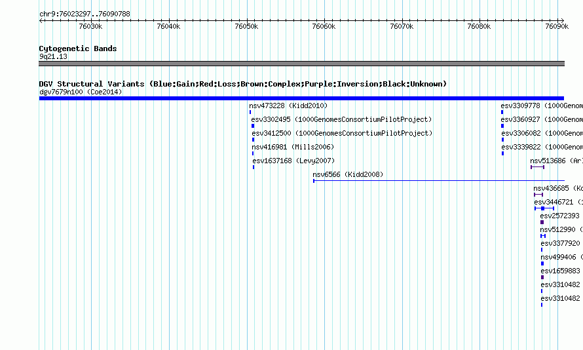Click the long blue dgv7679n100 gain bar
The width and height of the screenshot is (583, 350).
pyautogui.click(x=301, y=98)
